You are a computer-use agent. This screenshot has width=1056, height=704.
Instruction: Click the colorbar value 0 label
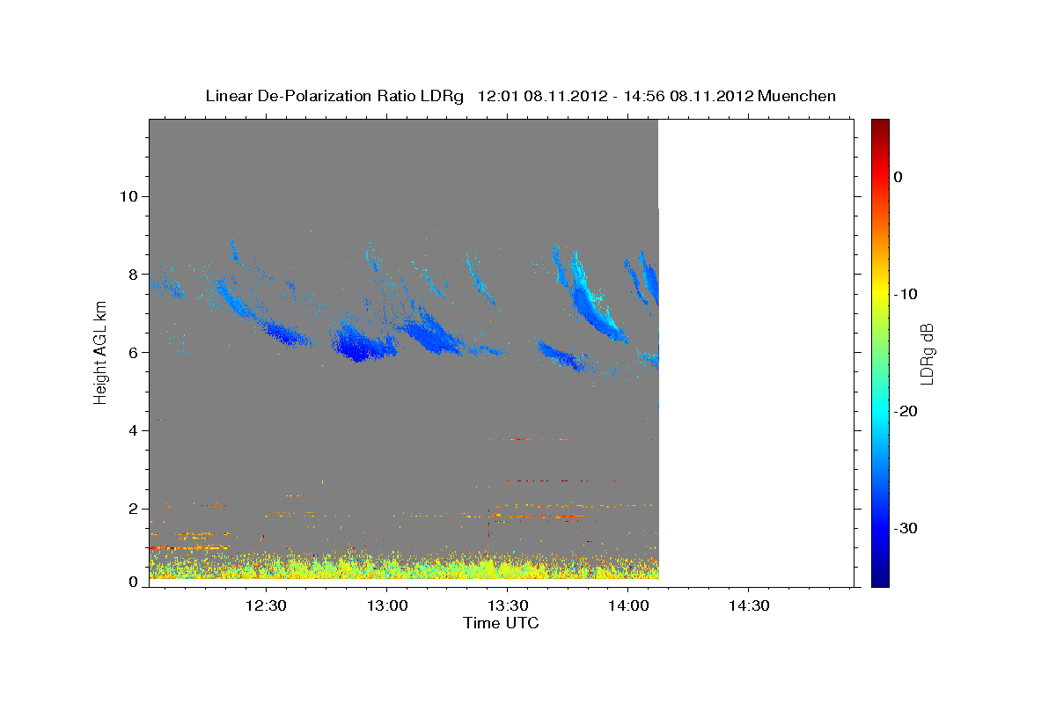898,177
